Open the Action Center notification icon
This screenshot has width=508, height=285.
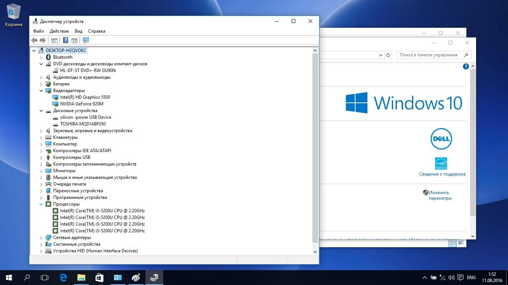click(460, 278)
